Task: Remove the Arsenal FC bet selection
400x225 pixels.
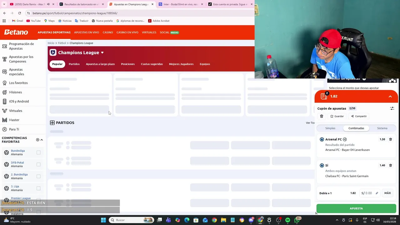Action: coord(390,139)
